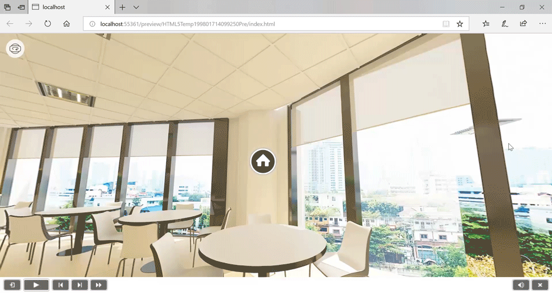Close the player with the X button
Screen dimensions: 552x293
[x=540, y=285]
